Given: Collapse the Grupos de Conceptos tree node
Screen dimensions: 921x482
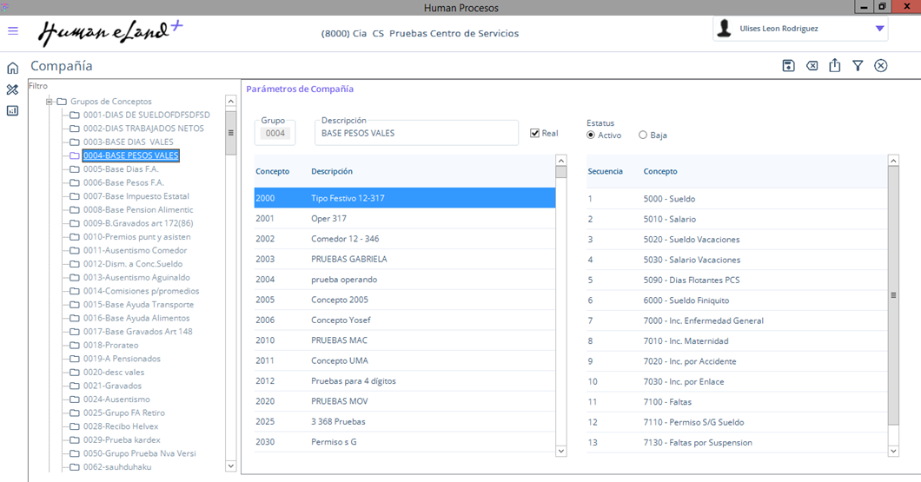Looking at the screenshot, I should tap(50, 102).
